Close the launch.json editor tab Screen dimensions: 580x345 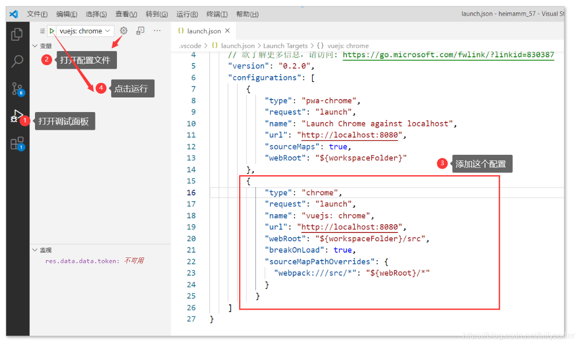coord(228,31)
